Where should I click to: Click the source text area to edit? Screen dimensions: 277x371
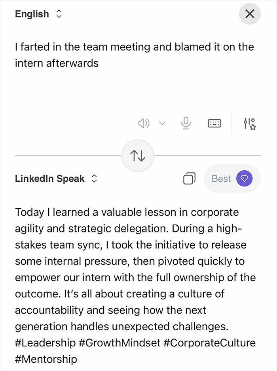(x=135, y=55)
